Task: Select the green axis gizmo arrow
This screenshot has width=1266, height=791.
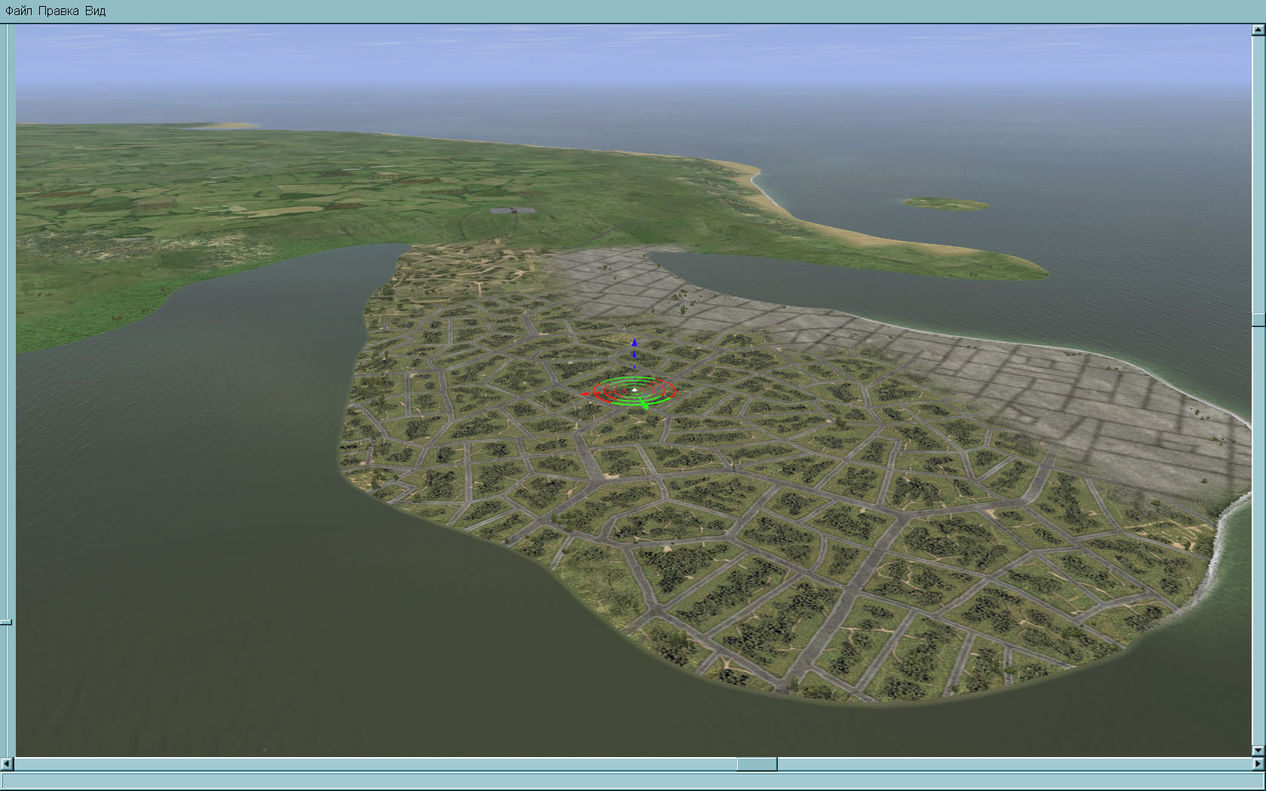Action: tap(644, 406)
